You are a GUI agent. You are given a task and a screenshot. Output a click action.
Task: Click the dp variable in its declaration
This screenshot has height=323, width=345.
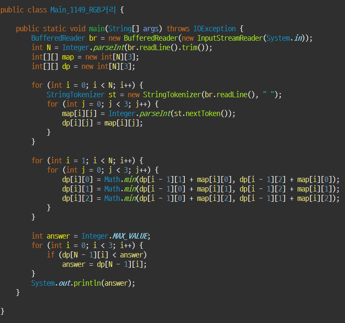click(66, 67)
